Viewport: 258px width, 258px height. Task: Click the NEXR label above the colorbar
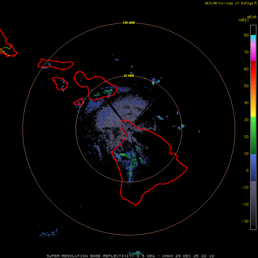point(252,17)
